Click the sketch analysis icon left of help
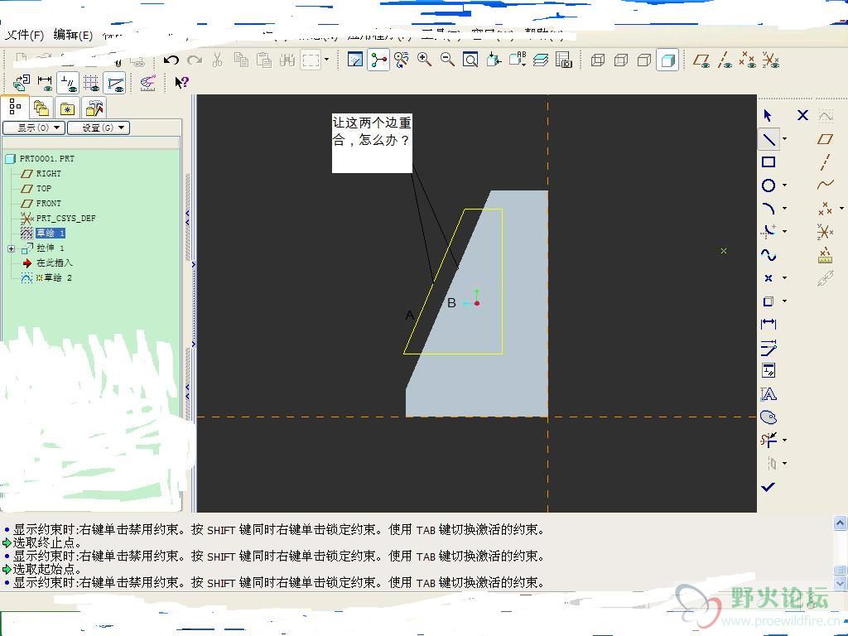 tap(147, 83)
